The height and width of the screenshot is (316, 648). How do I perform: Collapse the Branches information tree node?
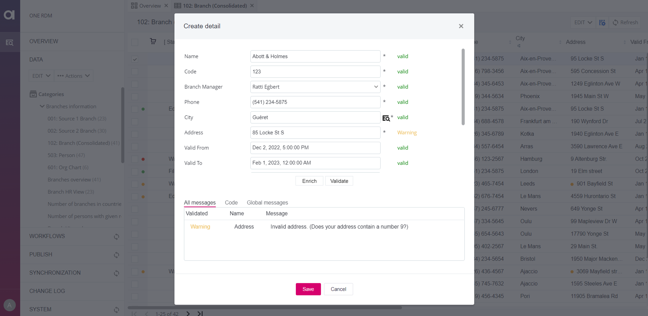point(42,106)
